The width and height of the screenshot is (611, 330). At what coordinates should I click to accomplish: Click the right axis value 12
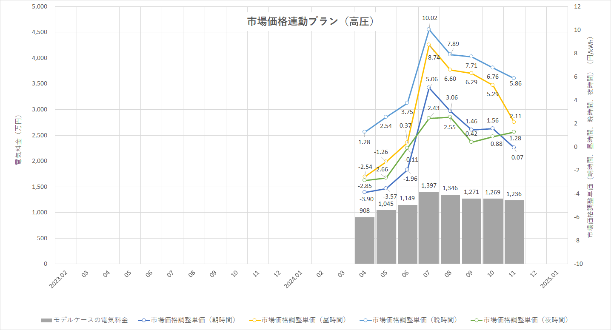[577, 6]
